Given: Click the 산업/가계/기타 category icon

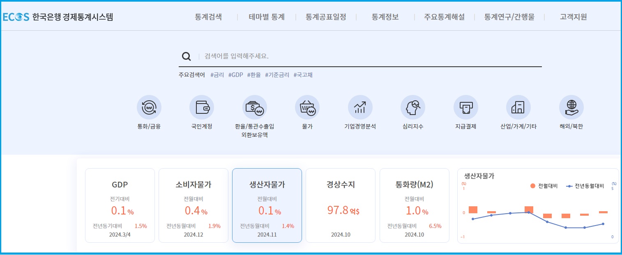Looking at the screenshot, I should [x=518, y=107].
